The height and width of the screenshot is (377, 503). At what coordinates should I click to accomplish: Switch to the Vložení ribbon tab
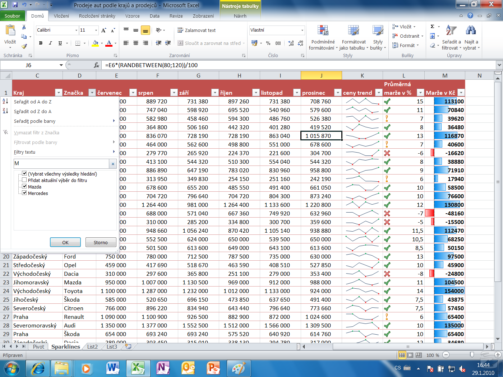pyautogui.click(x=61, y=16)
